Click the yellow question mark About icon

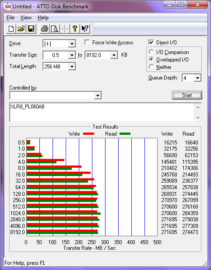point(75,29)
